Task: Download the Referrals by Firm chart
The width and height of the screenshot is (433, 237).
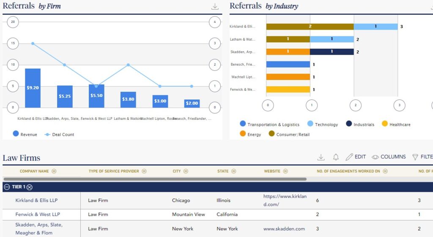Action: pyautogui.click(x=215, y=6)
